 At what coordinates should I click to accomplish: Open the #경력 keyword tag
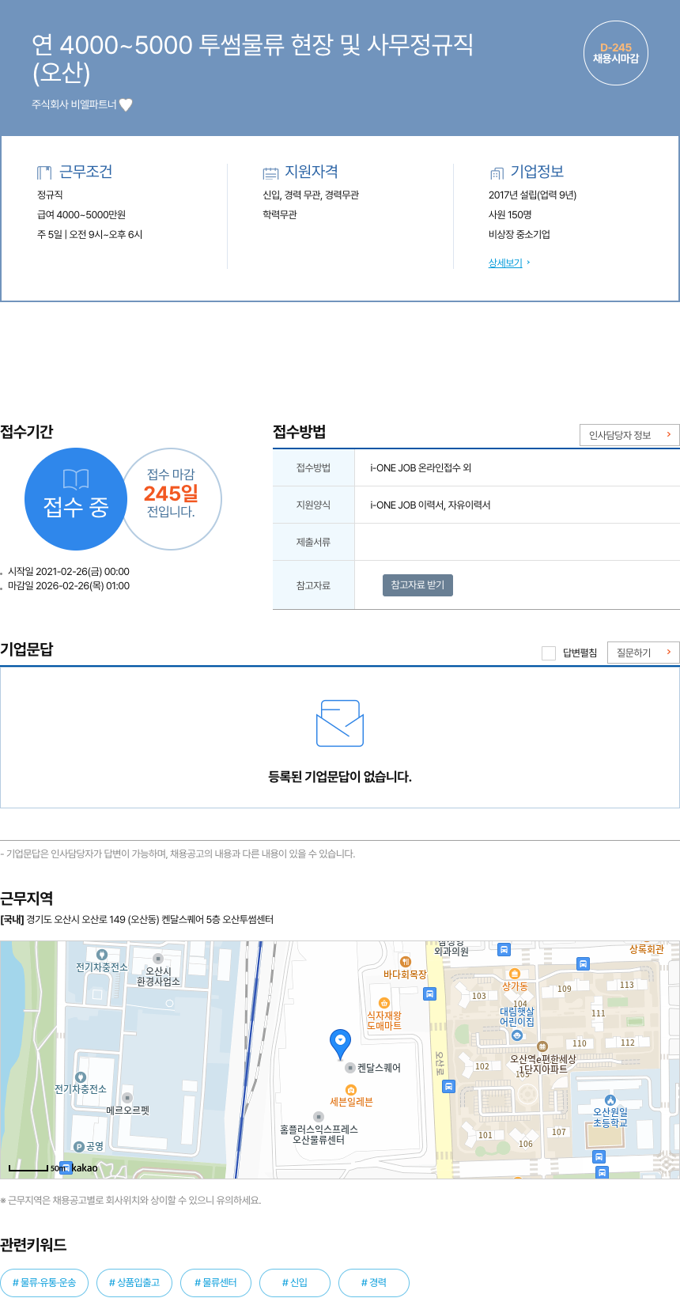[374, 1283]
